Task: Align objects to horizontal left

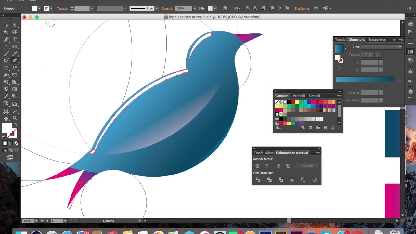Action: (247, 8)
